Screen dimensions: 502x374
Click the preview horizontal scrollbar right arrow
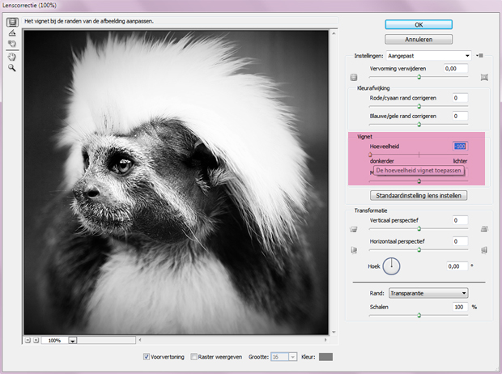coord(325,340)
